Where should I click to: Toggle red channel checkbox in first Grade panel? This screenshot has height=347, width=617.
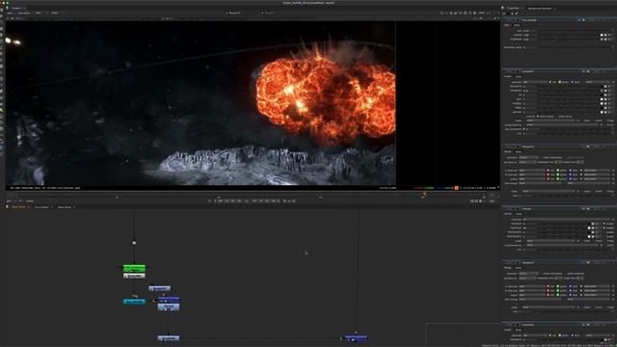click(550, 82)
